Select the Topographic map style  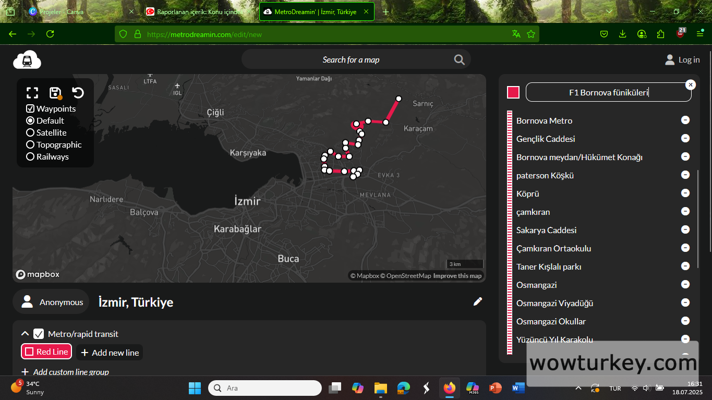(30, 144)
